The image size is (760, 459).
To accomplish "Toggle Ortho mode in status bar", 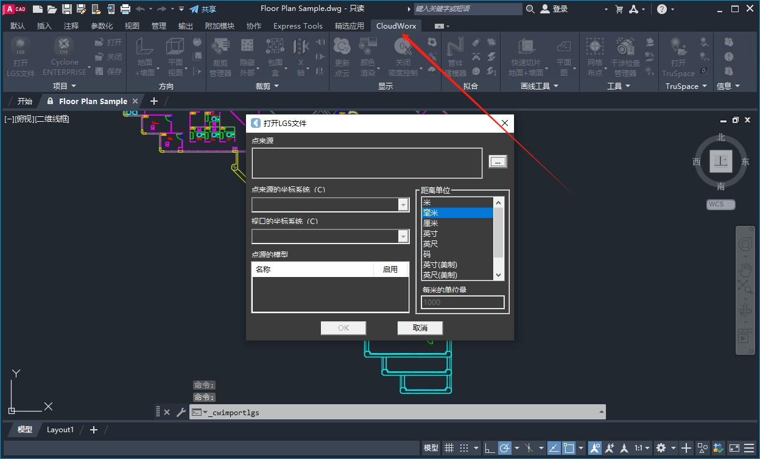I will tap(490, 447).
